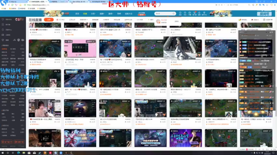Open 我的关注 heart icon in sidebar
The width and height of the screenshot is (277, 155).
pos(3,19)
